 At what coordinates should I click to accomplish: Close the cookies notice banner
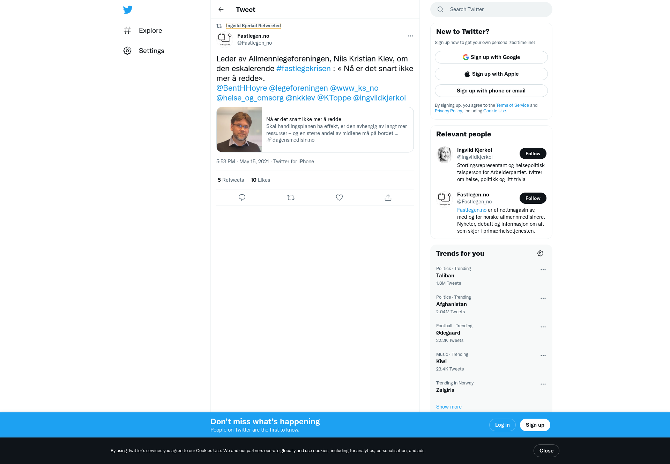tap(546, 451)
